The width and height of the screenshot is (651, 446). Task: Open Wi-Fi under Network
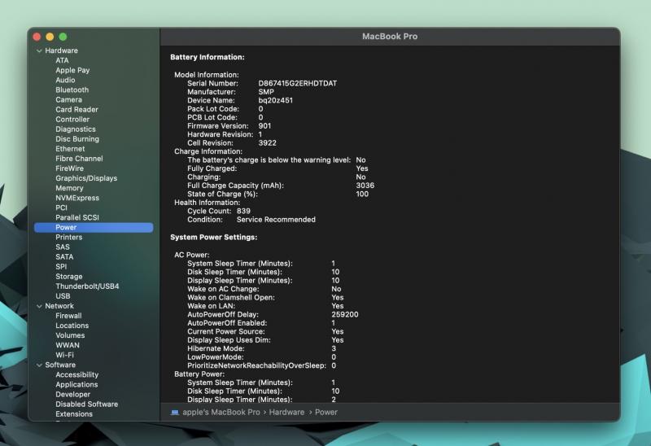coord(64,355)
